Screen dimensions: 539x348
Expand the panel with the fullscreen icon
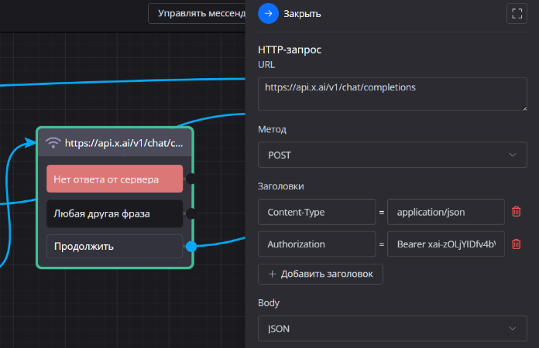(x=517, y=13)
